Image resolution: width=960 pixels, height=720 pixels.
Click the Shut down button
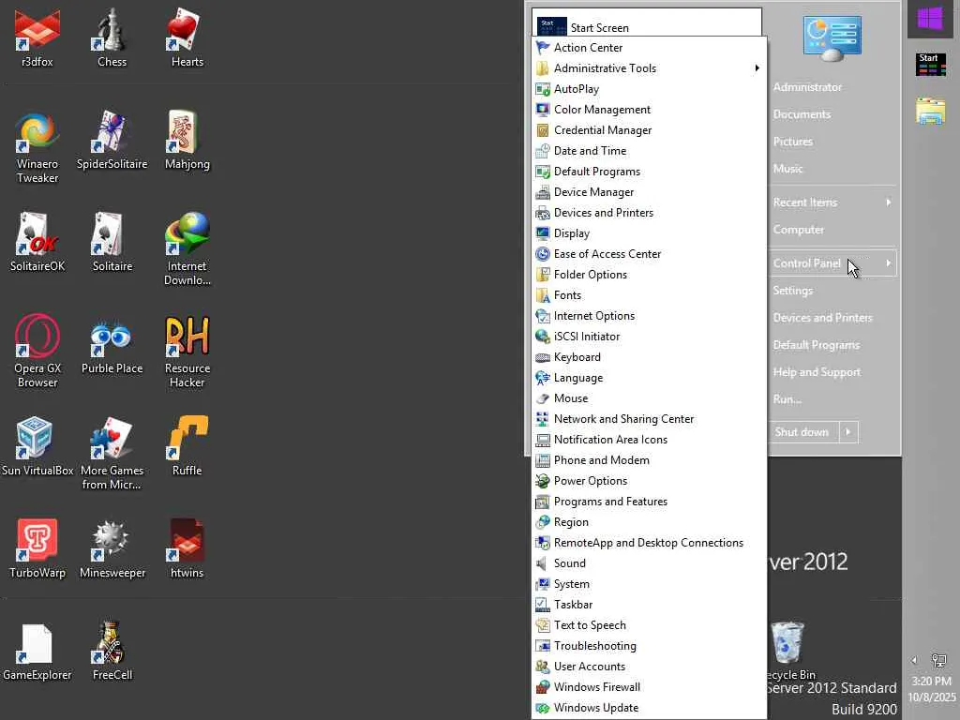[x=802, y=431]
